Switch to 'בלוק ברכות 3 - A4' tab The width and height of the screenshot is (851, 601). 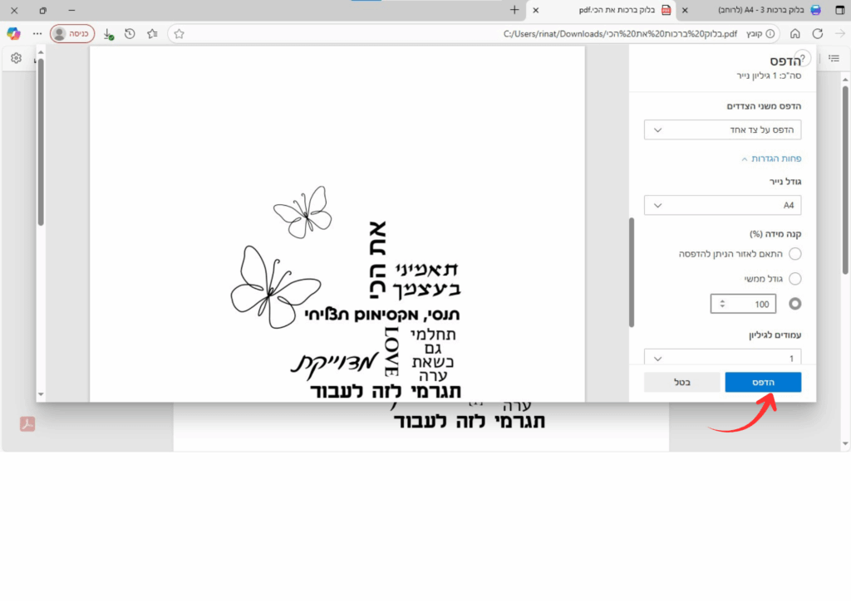click(756, 10)
